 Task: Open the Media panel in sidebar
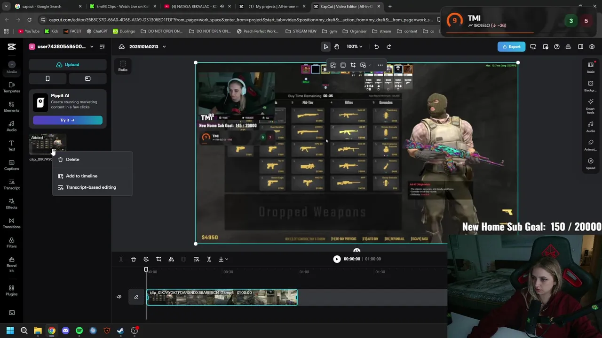click(x=12, y=67)
